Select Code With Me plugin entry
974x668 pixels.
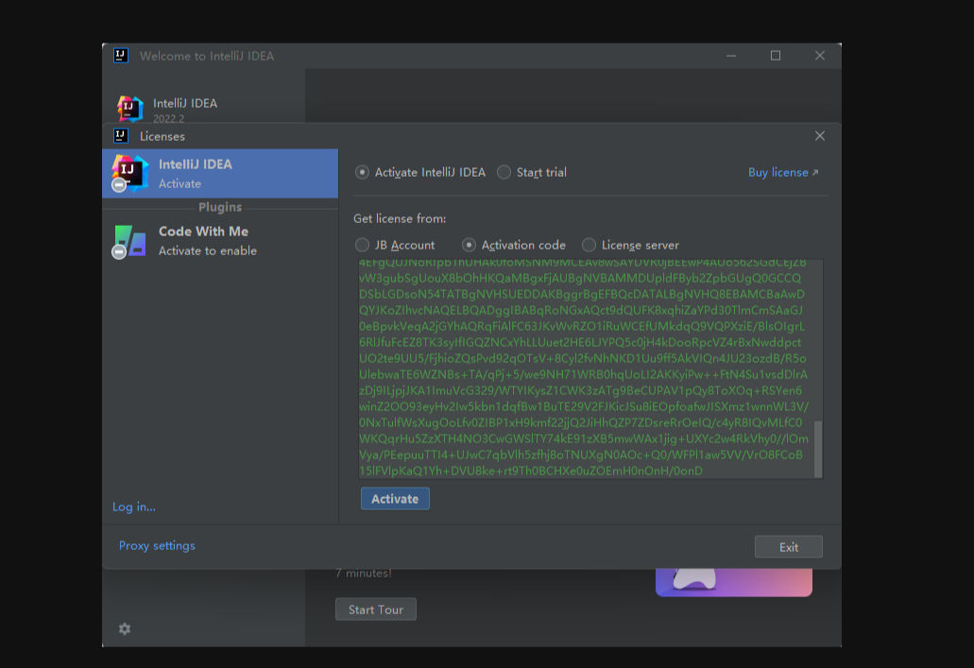click(x=220, y=241)
